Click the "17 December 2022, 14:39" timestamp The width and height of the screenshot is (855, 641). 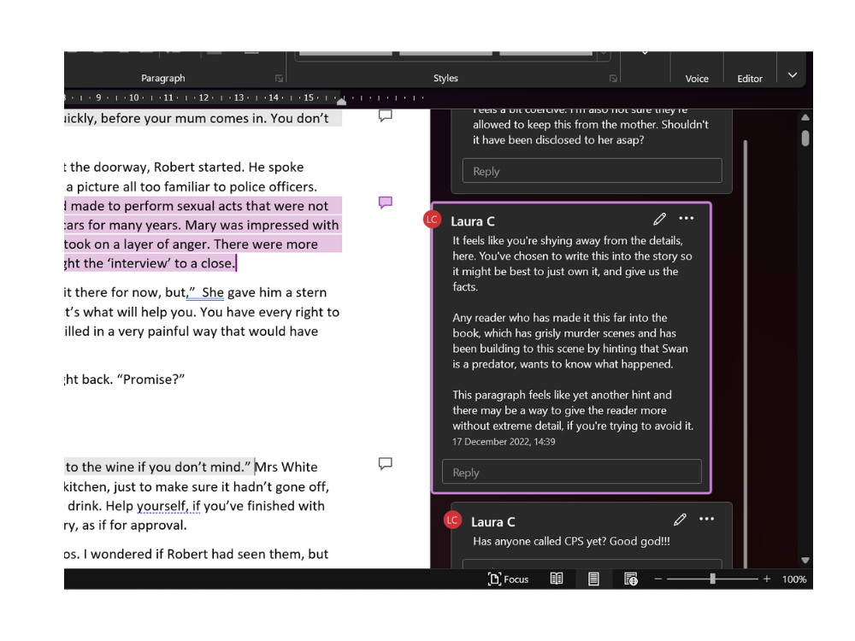[x=504, y=442]
